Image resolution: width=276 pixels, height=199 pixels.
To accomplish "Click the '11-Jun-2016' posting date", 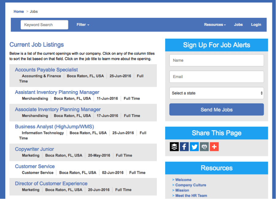I will pos(107,99).
